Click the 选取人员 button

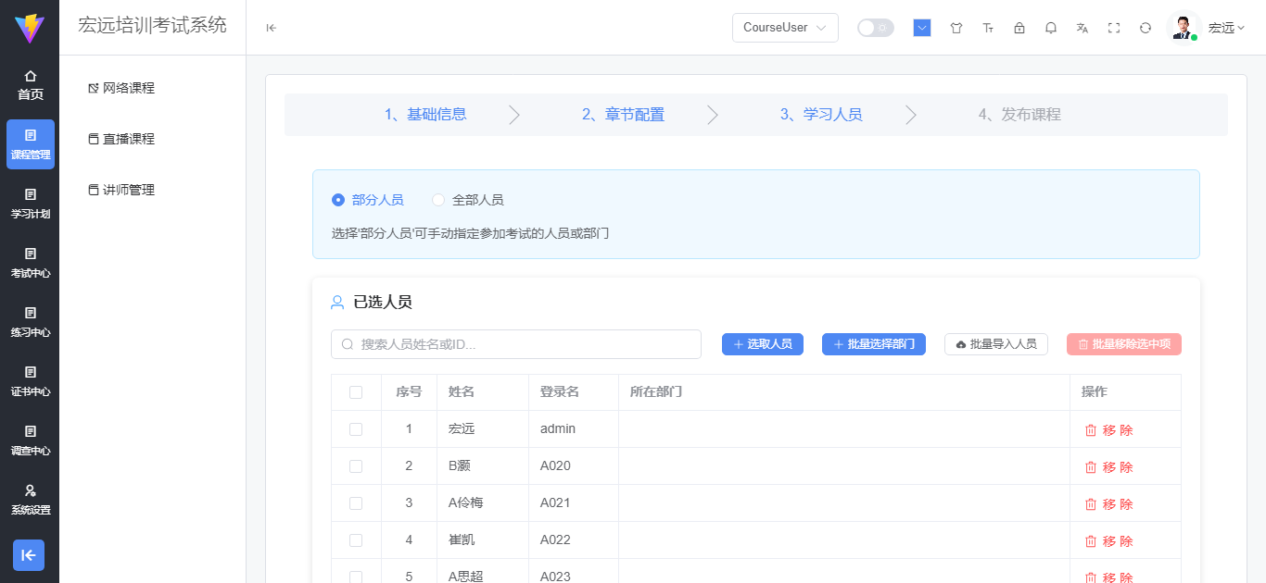pyautogui.click(x=762, y=343)
